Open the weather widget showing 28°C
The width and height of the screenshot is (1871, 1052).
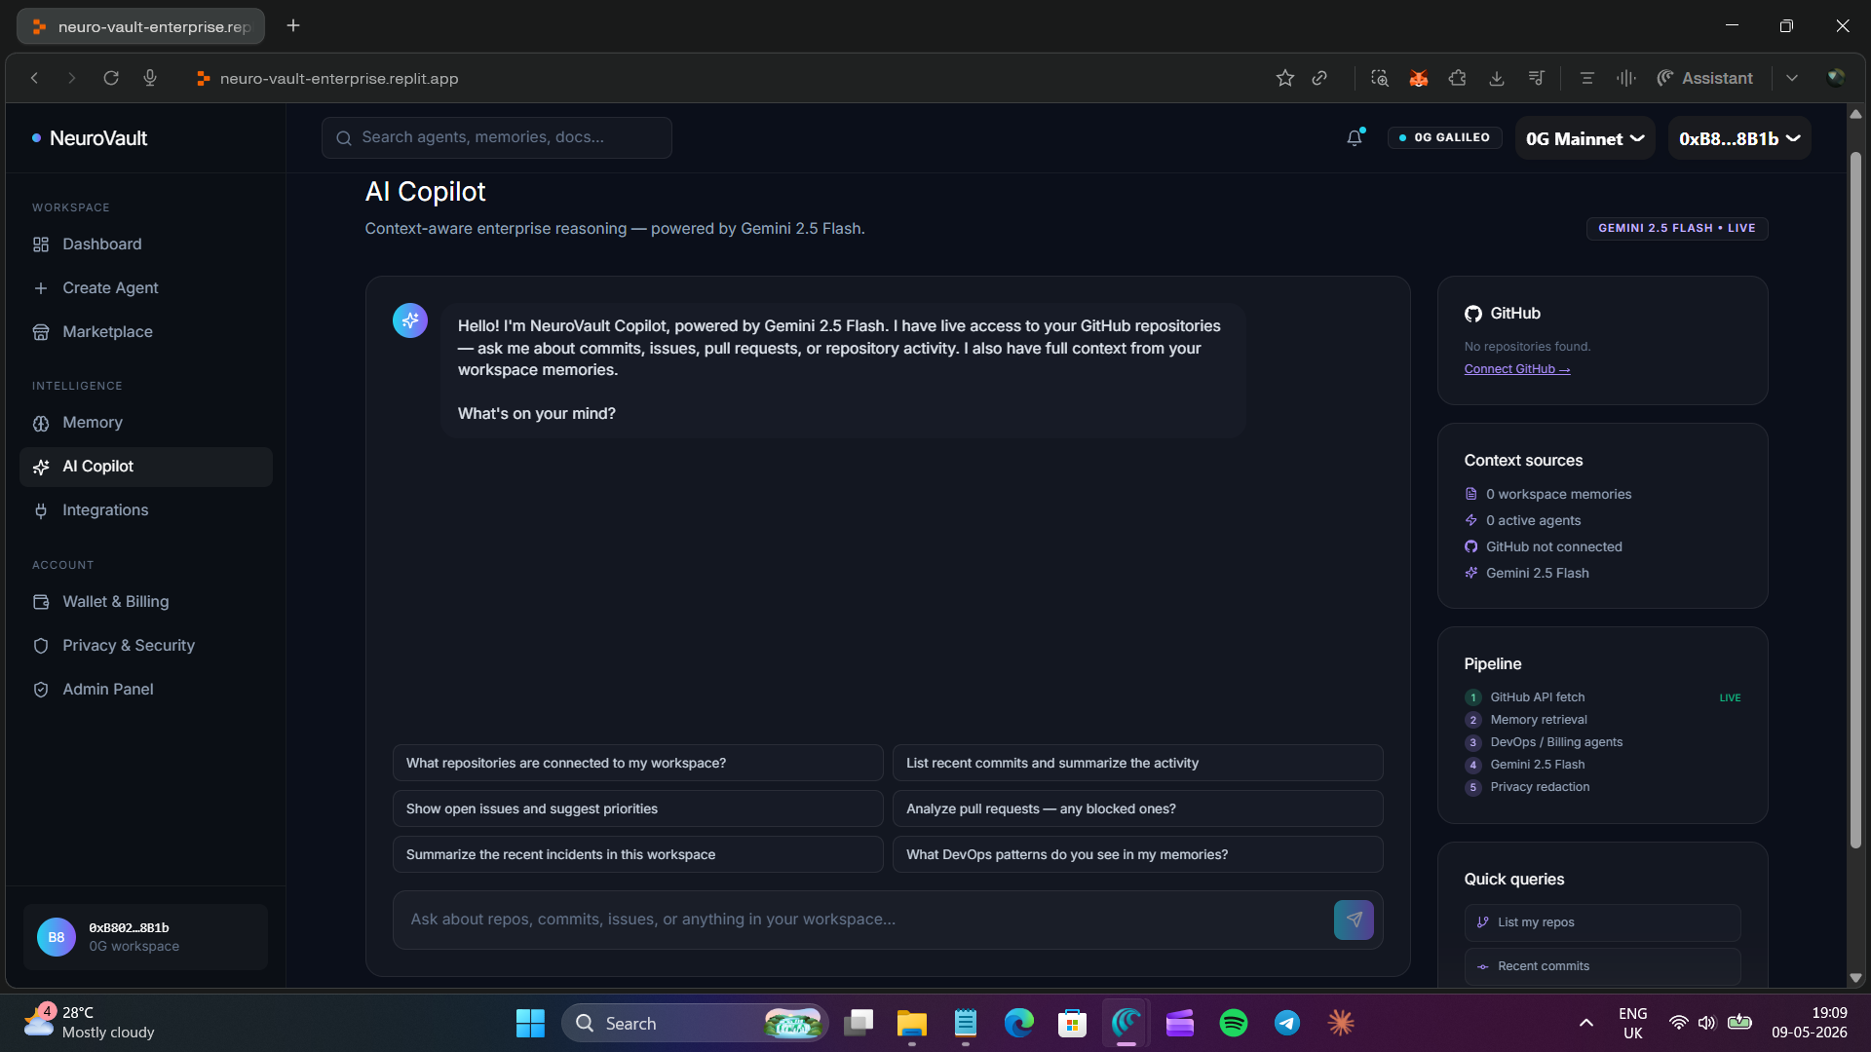[90, 1023]
